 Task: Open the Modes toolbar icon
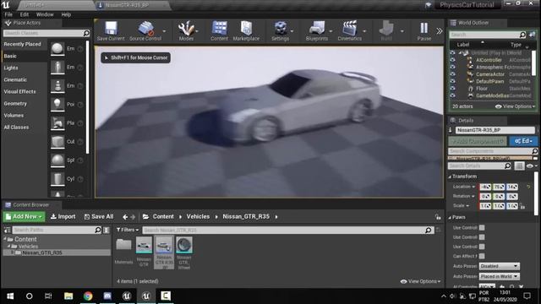pos(186,31)
